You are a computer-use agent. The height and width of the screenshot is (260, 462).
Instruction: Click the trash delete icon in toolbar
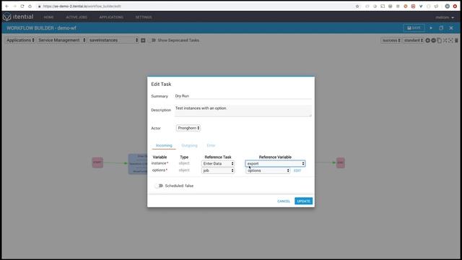[456, 40]
